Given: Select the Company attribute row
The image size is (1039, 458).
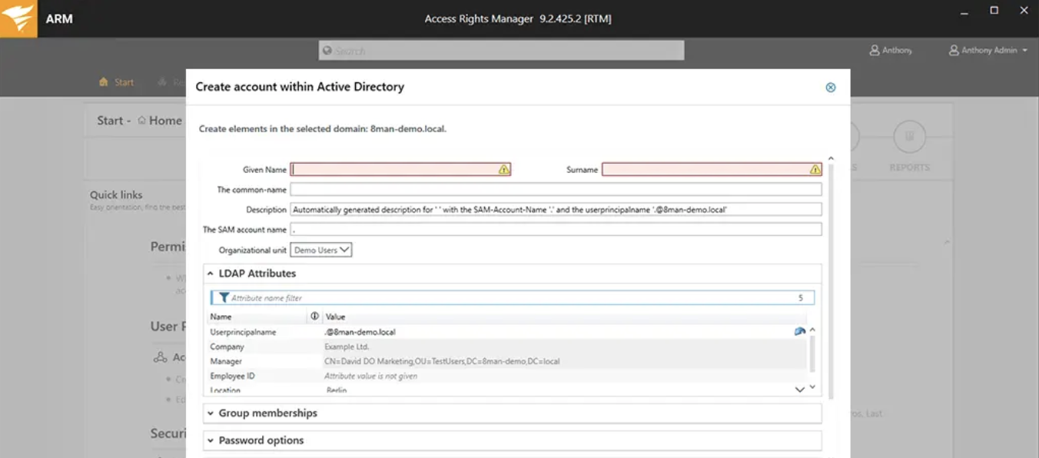Looking at the screenshot, I should [508, 347].
